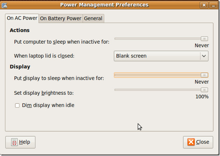Click the Dim display when idle label
Image resolution: width=220 pixels, height=156 pixels.
click(48, 105)
